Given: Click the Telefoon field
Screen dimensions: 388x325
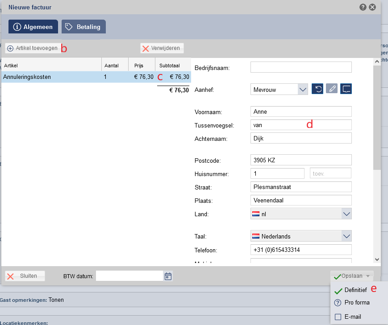Looking at the screenshot, I should click(x=301, y=250).
